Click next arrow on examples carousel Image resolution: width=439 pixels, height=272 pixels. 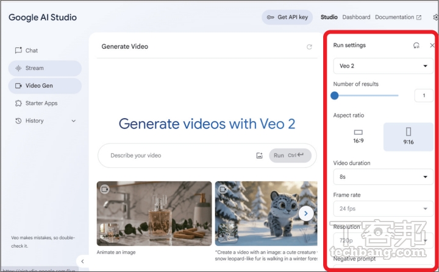pyautogui.click(x=305, y=214)
